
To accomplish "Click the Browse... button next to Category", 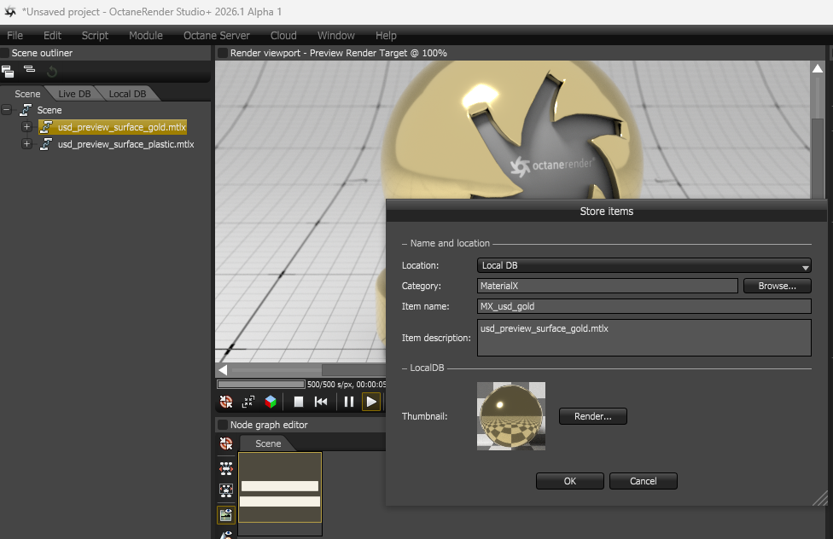I will (778, 286).
